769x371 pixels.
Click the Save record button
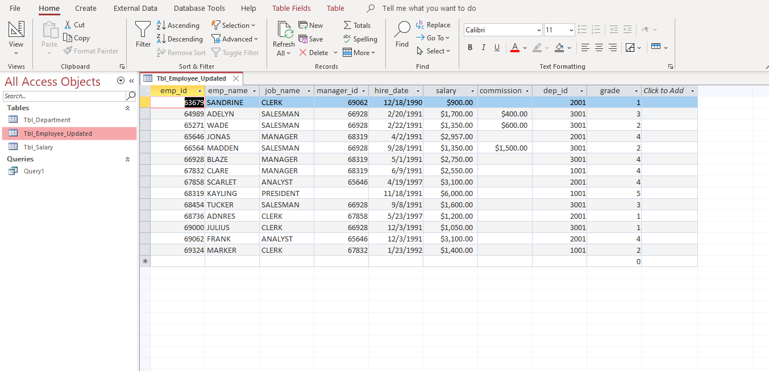tap(311, 39)
